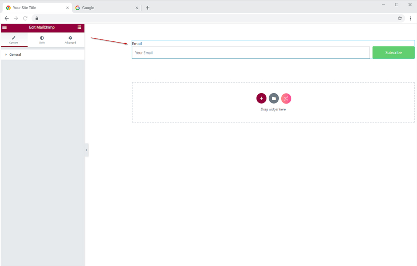Select the Content tab
417x266 pixels.
pyautogui.click(x=14, y=40)
